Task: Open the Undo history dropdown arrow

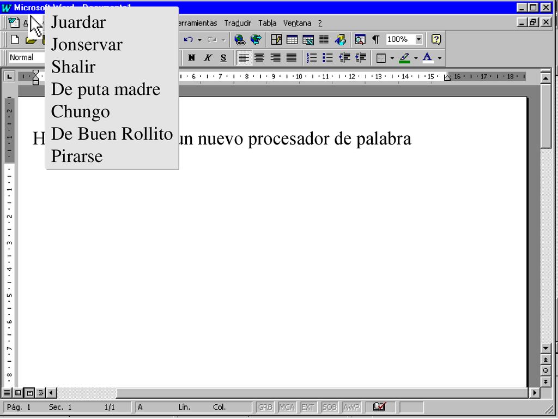Action: click(199, 40)
